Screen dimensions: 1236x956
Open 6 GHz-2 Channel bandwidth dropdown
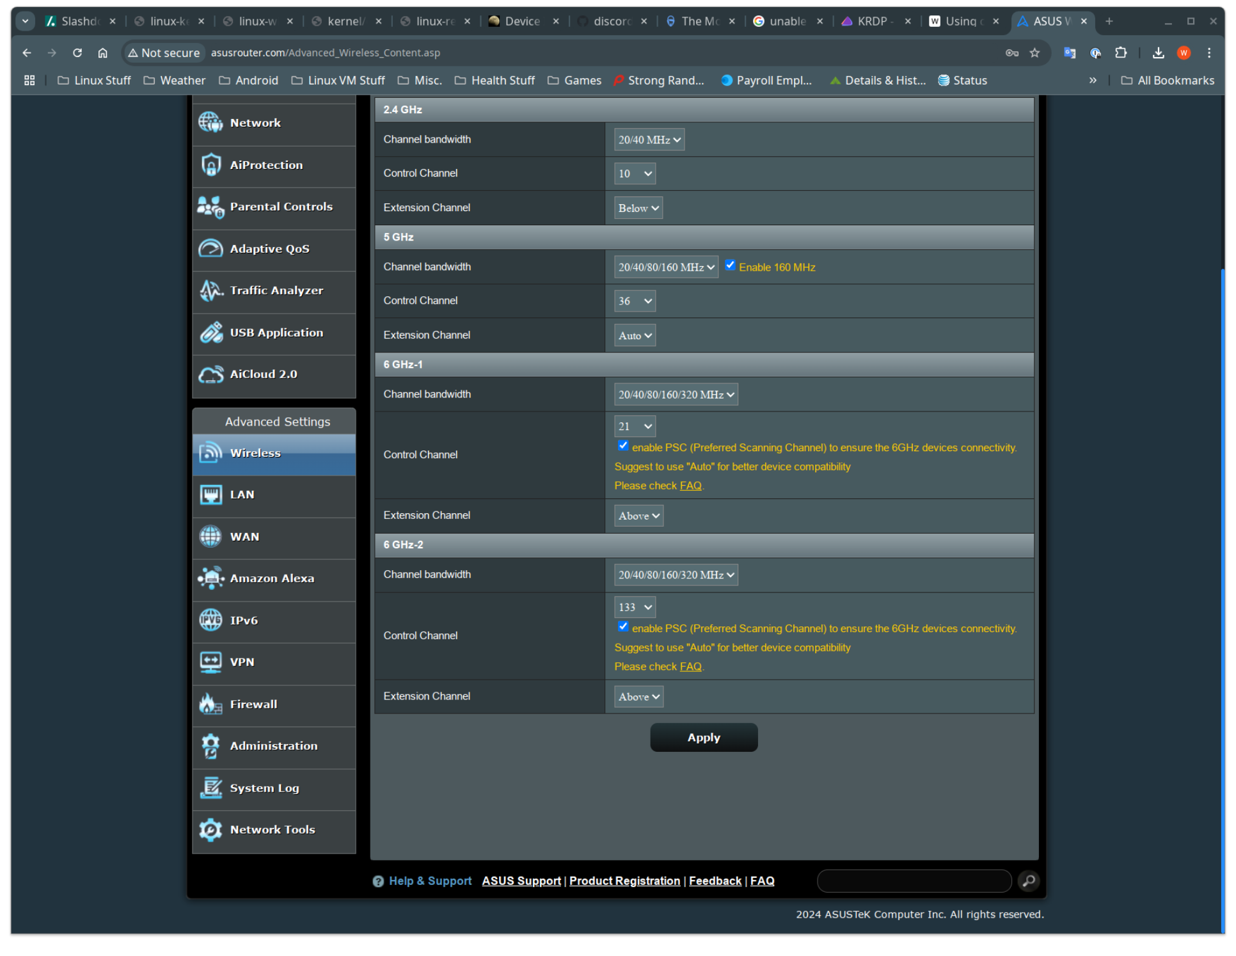click(676, 575)
